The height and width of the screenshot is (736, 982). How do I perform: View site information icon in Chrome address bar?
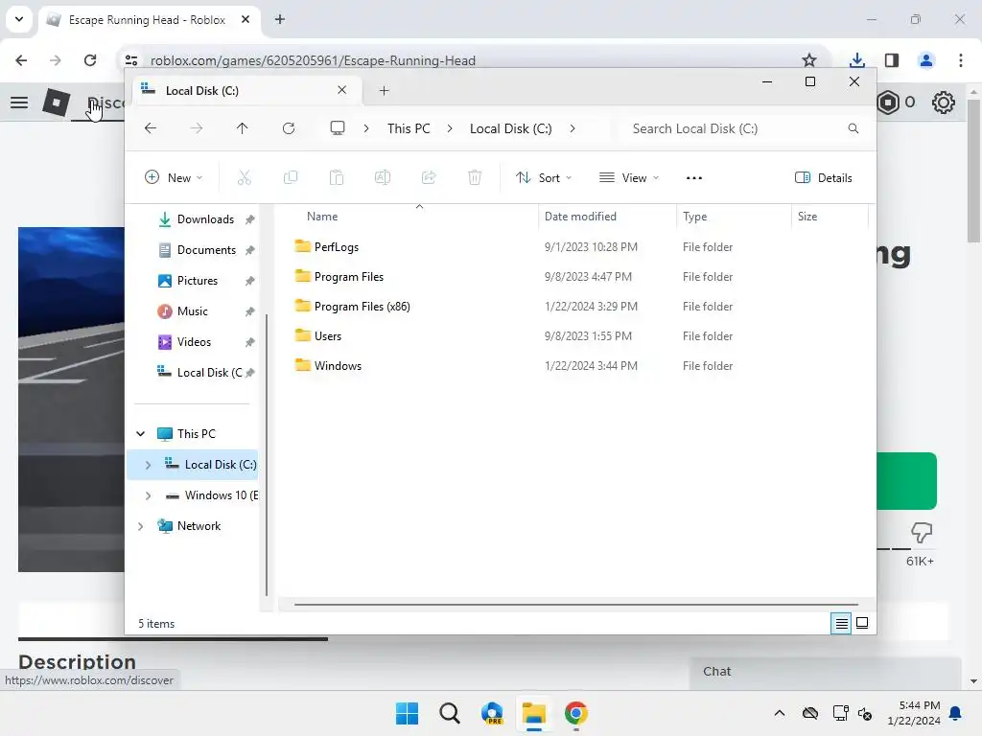130,60
